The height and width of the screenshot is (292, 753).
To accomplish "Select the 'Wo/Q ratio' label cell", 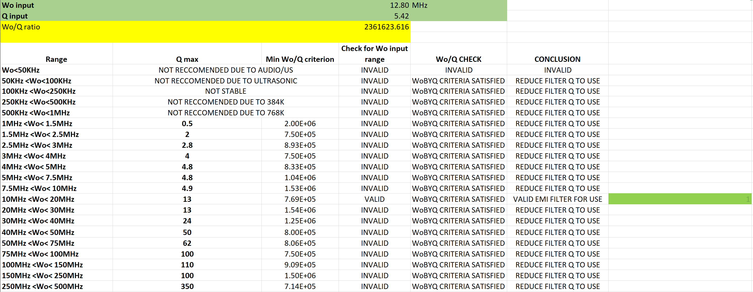I will click(x=56, y=27).
